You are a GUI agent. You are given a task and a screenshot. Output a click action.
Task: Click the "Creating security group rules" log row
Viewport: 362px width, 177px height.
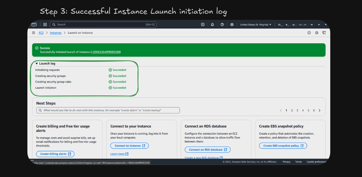(x=53, y=82)
